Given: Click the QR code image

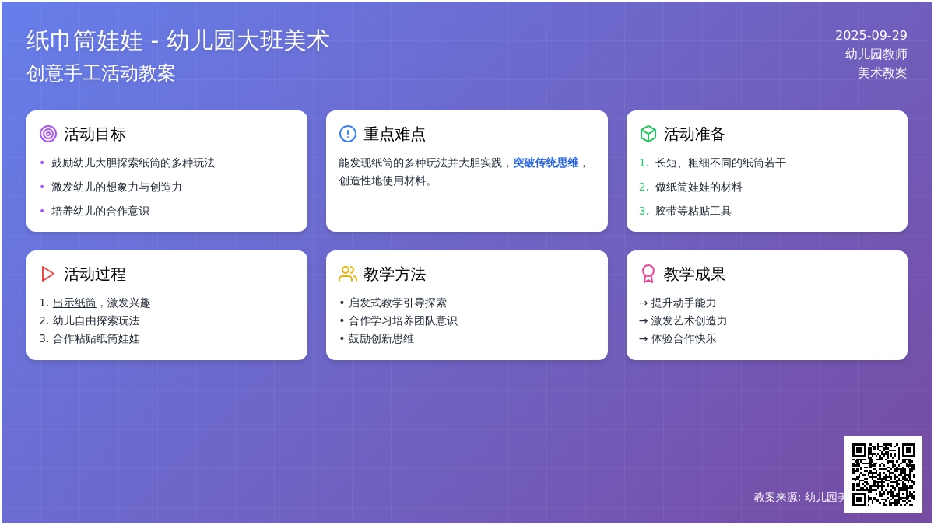Looking at the screenshot, I should pos(883,474).
